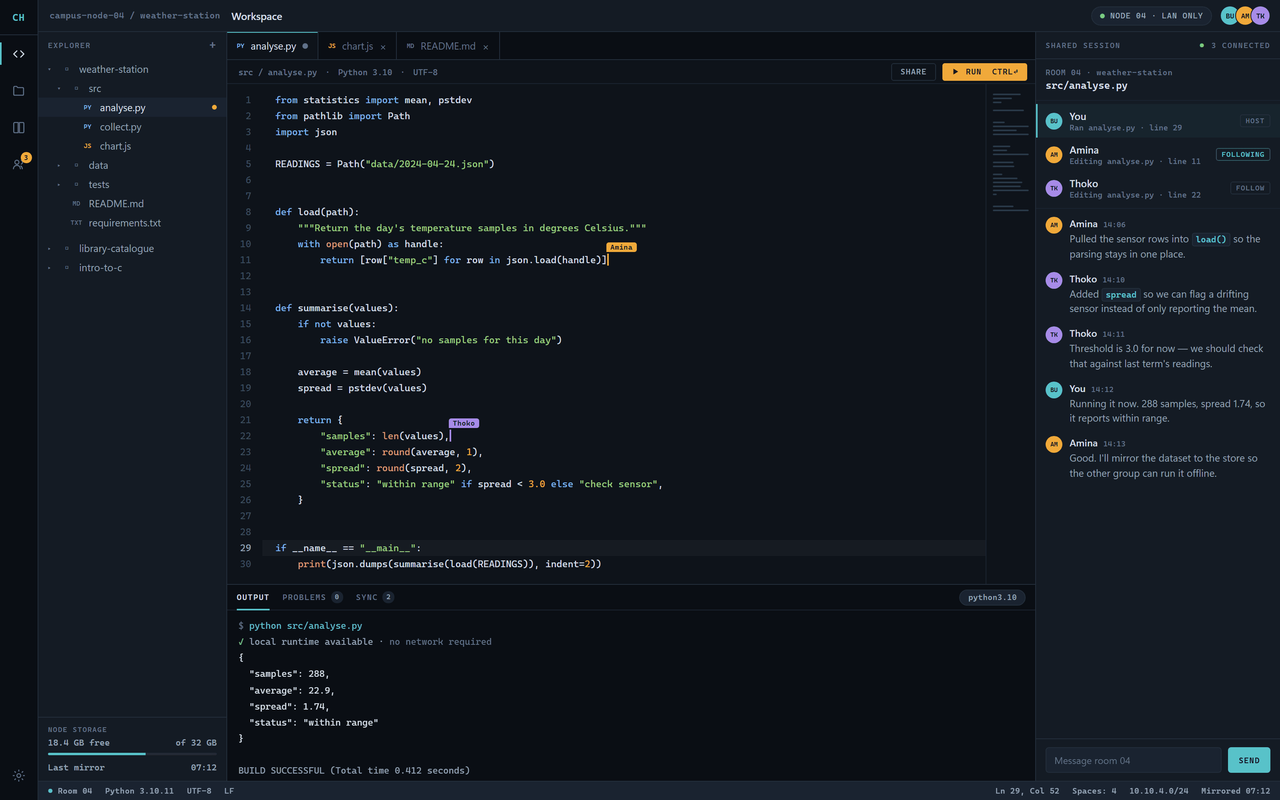This screenshot has height=800, width=1280.
Task: Close the chart.js tab
Action: (x=383, y=47)
